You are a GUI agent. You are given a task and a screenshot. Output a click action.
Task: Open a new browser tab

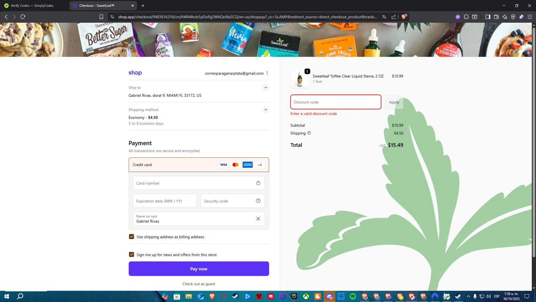(143, 6)
